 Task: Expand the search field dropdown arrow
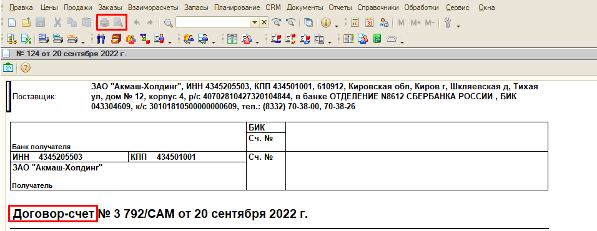(x=254, y=22)
